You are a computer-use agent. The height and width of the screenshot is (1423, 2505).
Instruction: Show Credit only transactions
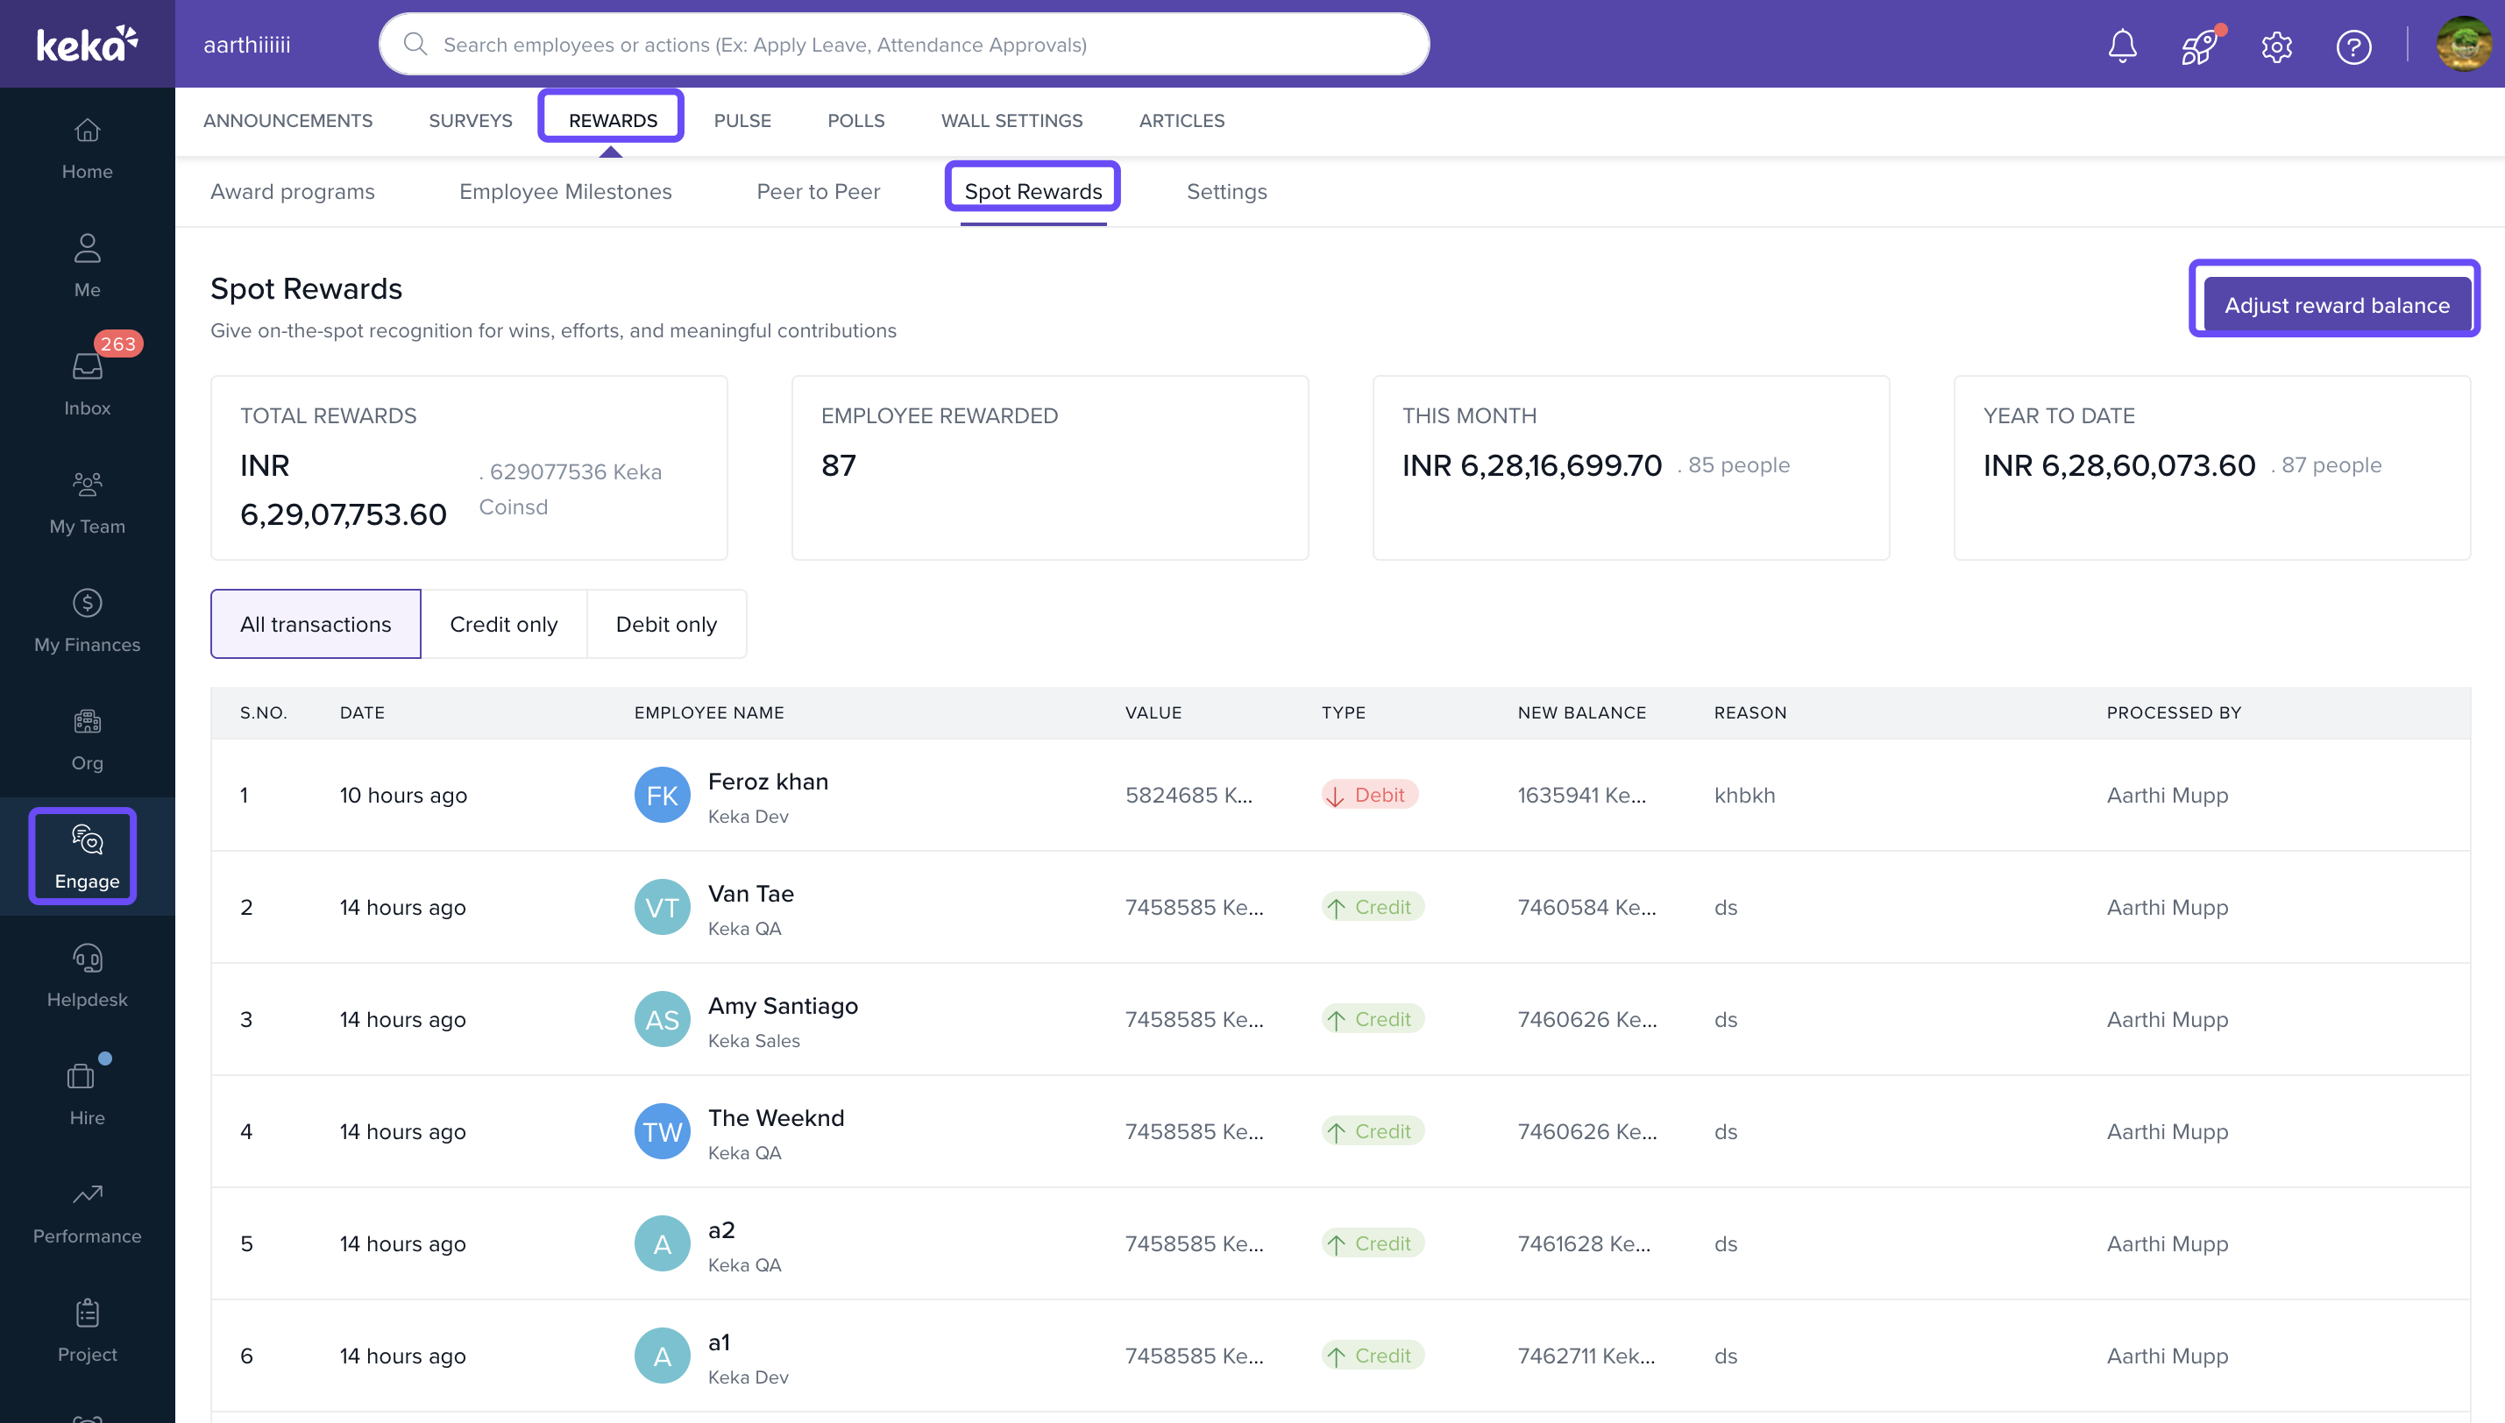(x=503, y=625)
